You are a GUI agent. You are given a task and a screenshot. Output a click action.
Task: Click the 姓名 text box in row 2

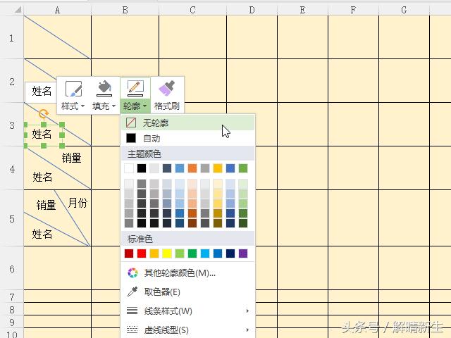[41, 92]
